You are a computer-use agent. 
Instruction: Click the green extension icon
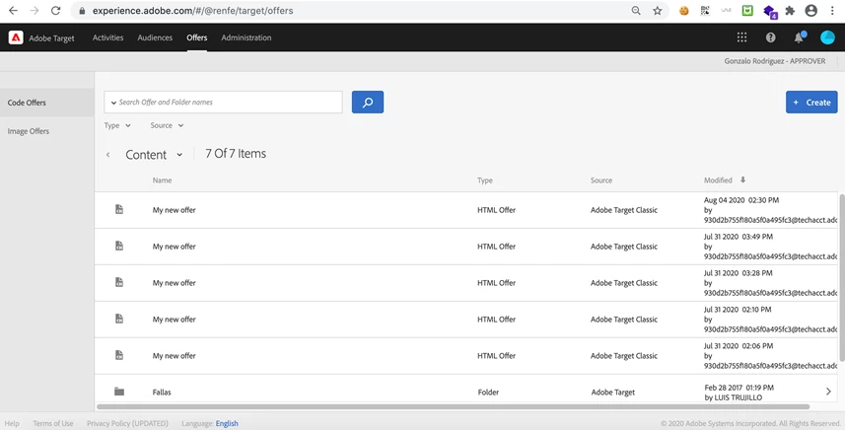[747, 10]
